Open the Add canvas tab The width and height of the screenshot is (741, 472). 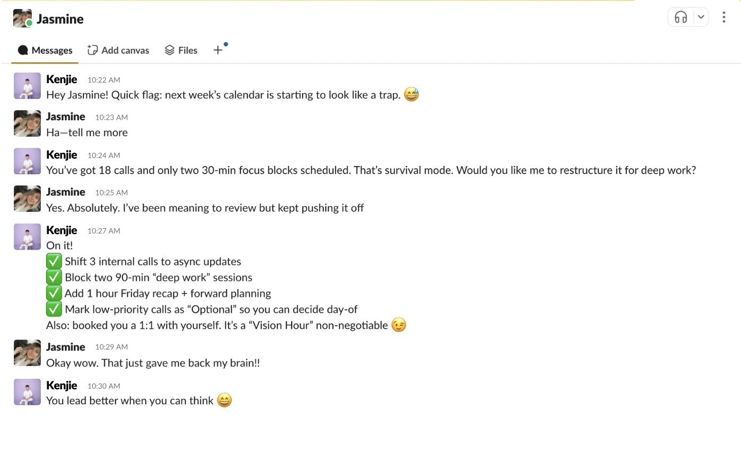[x=118, y=50]
